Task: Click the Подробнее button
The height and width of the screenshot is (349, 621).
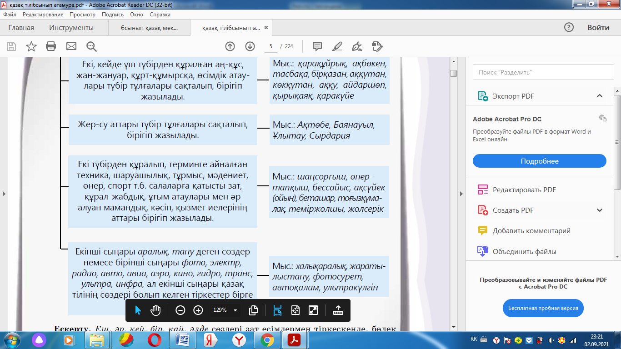Action: [x=539, y=161]
